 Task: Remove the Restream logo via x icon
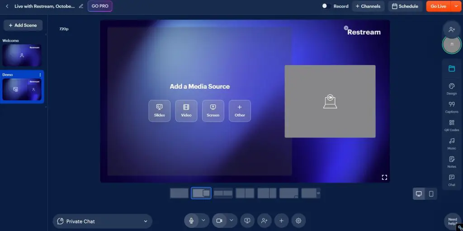[x=346, y=28]
